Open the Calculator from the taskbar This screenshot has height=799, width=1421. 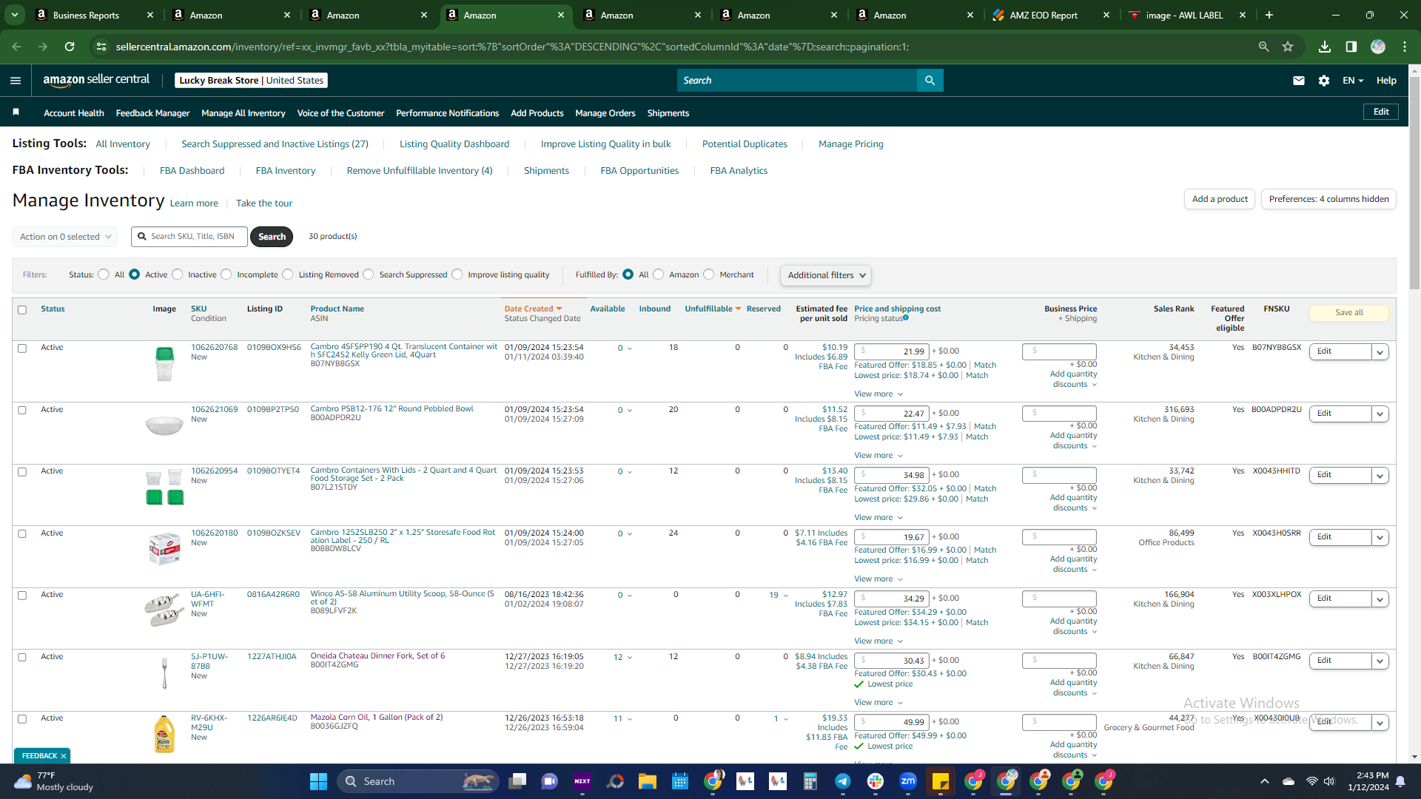coord(810,781)
